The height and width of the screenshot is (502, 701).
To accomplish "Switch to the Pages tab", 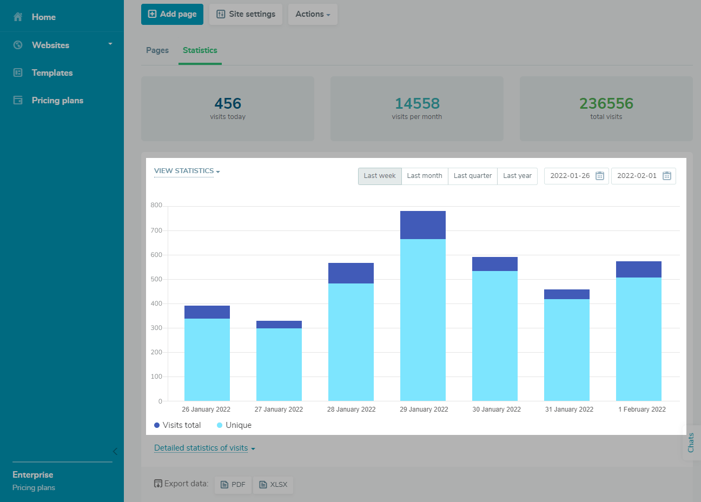I will 157,50.
